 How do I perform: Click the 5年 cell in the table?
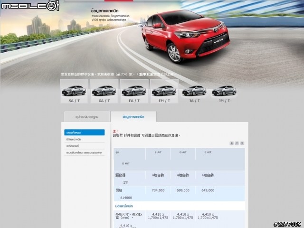point(125,182)
